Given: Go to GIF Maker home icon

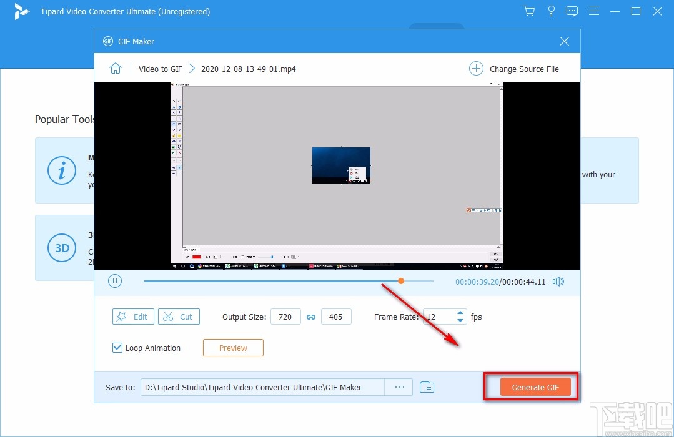Looking at the screenshot, I should 116,68.
